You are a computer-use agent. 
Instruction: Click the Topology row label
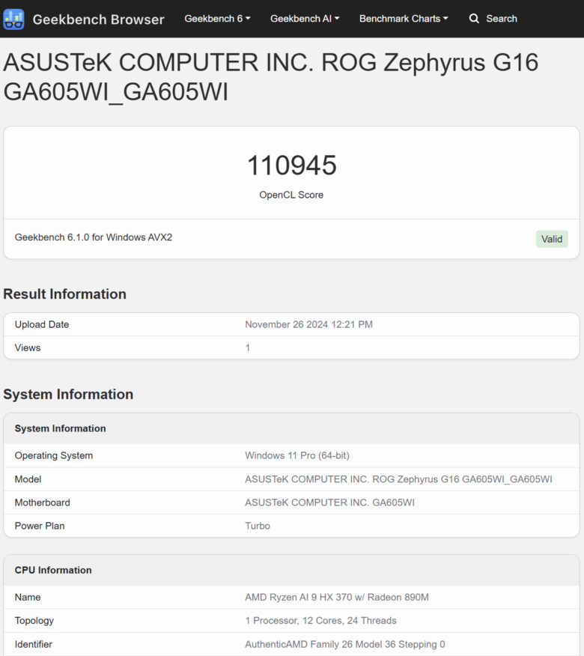point(34,621)
